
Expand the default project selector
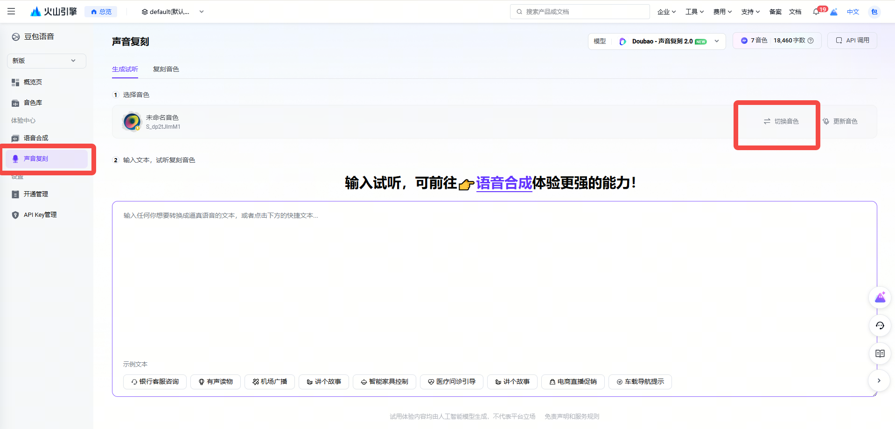click(173, 12)
